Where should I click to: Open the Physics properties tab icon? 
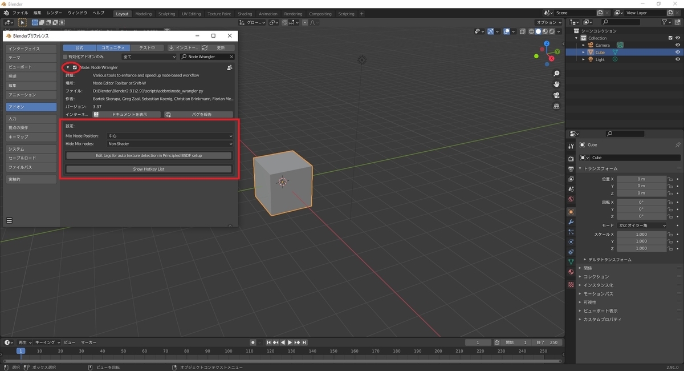[571, 242]
